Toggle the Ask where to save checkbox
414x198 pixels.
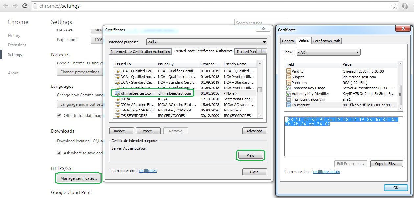click(59, 153)
